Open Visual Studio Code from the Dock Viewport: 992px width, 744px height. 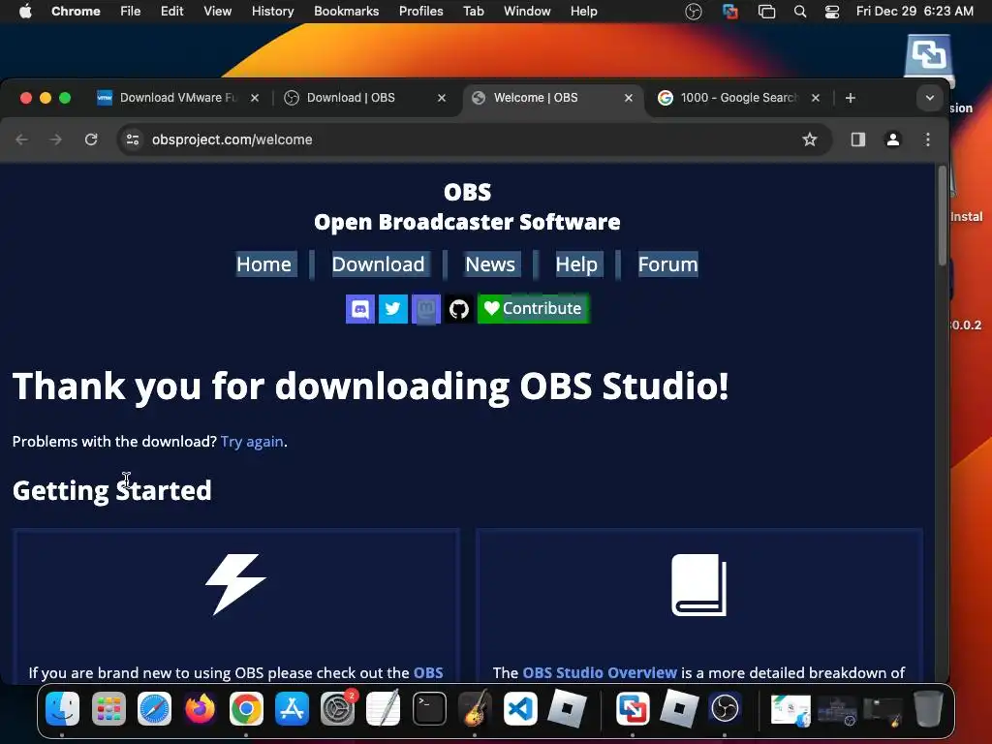pos(520,708)
